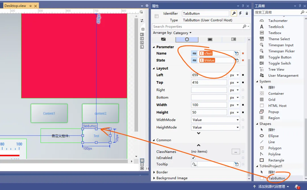Click the C icon in designer sidebar
This screenshot has width=307, height=190.
tap(142, 39)
